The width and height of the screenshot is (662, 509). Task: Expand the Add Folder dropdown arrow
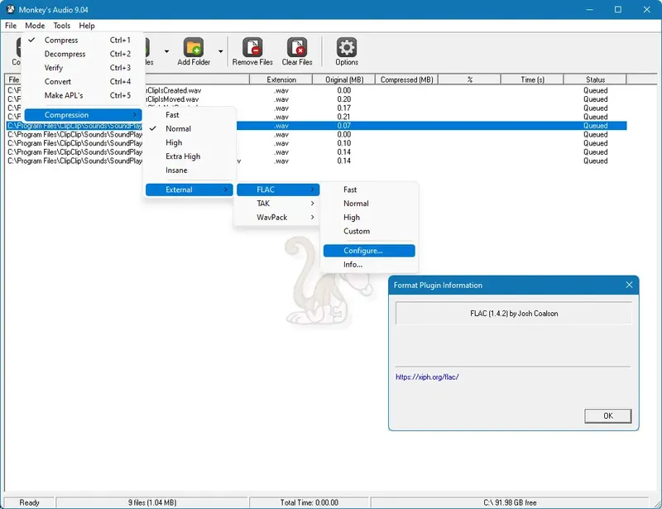(x=220, y=51)
